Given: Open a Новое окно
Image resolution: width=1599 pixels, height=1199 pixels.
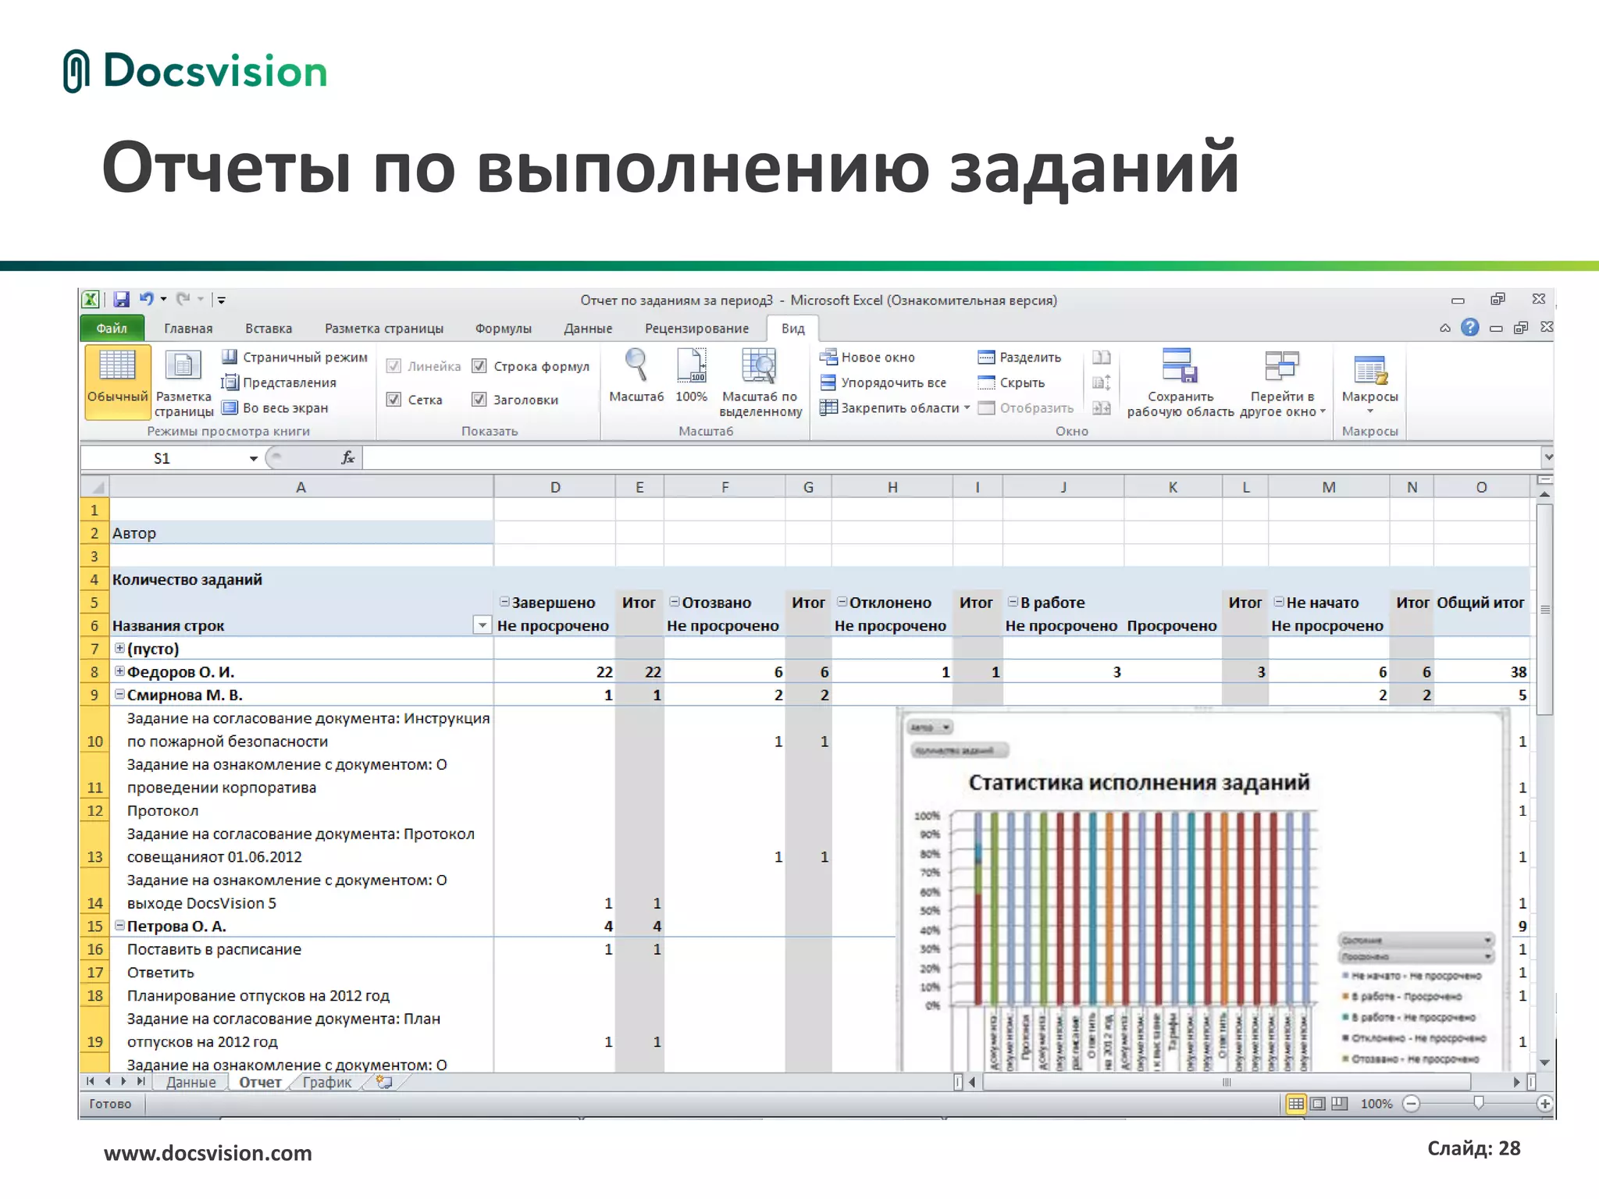Looking at the screenshot, I should coord(867,357).
